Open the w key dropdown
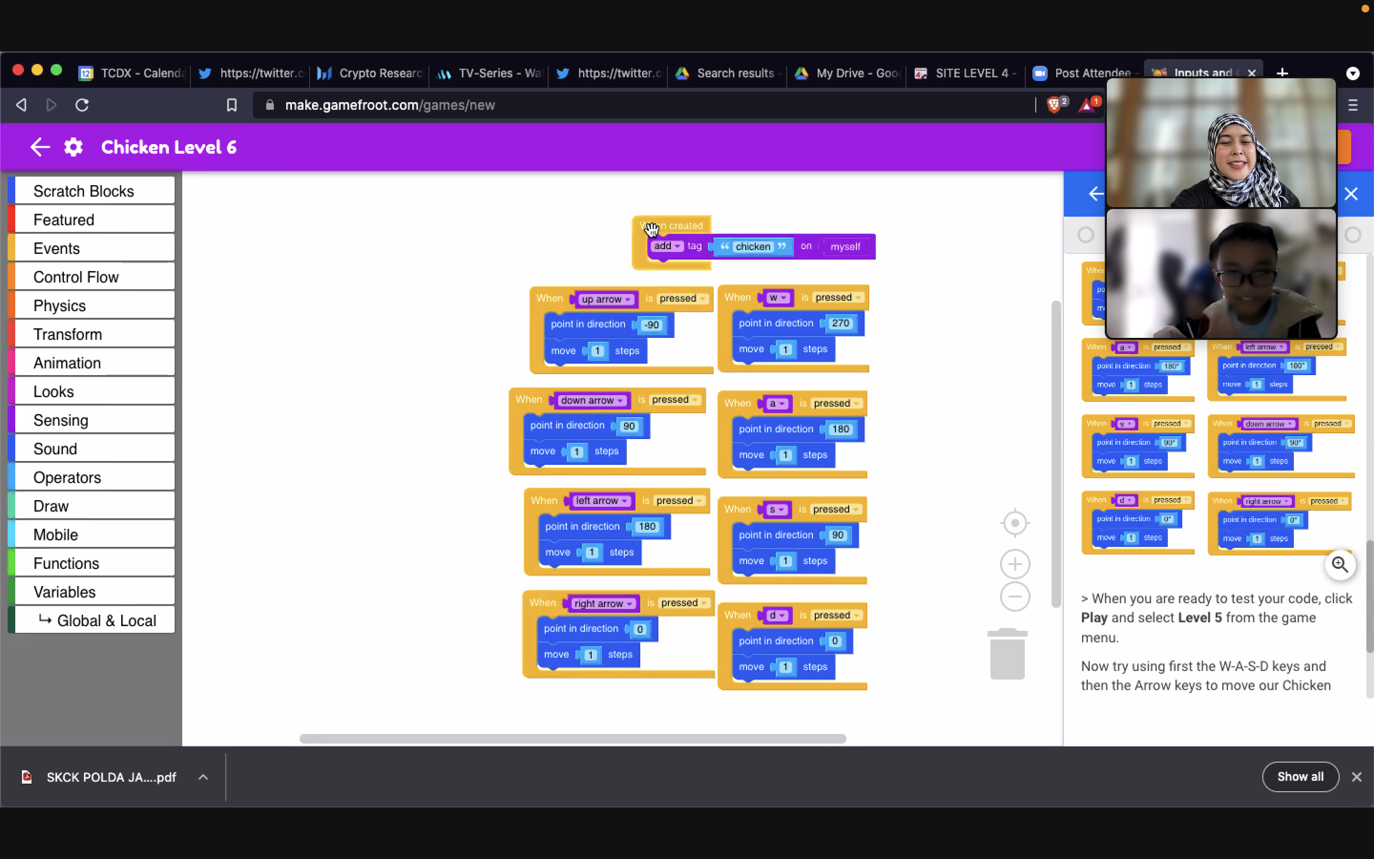The image size is (1374, 859). pos(777,297)
